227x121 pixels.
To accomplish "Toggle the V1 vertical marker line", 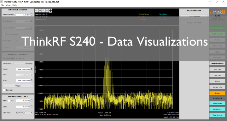I will (44, 11).
